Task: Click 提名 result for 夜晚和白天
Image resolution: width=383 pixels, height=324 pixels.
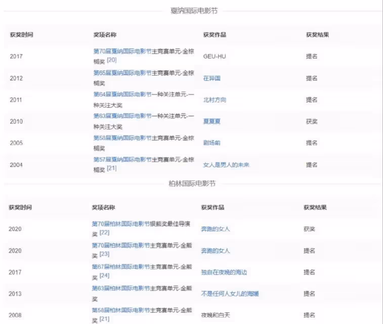Action: click(x=309, y=315)
